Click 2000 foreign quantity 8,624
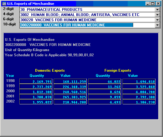163x137 pixels. tap(104, 92)
